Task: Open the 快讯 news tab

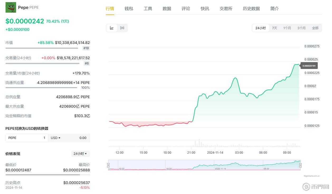Action: pos(205,9)
